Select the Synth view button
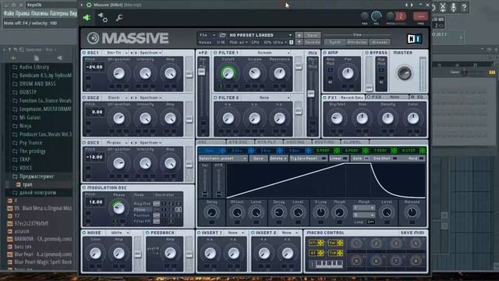Image resolution: width=499 pixels, height=281 pixels. [x=334, y=42]
